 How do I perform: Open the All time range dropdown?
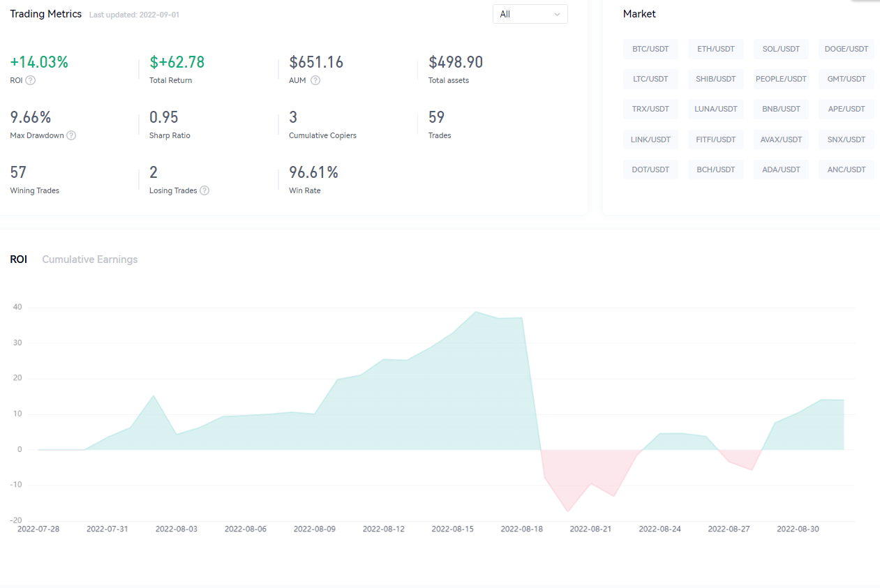530,14
